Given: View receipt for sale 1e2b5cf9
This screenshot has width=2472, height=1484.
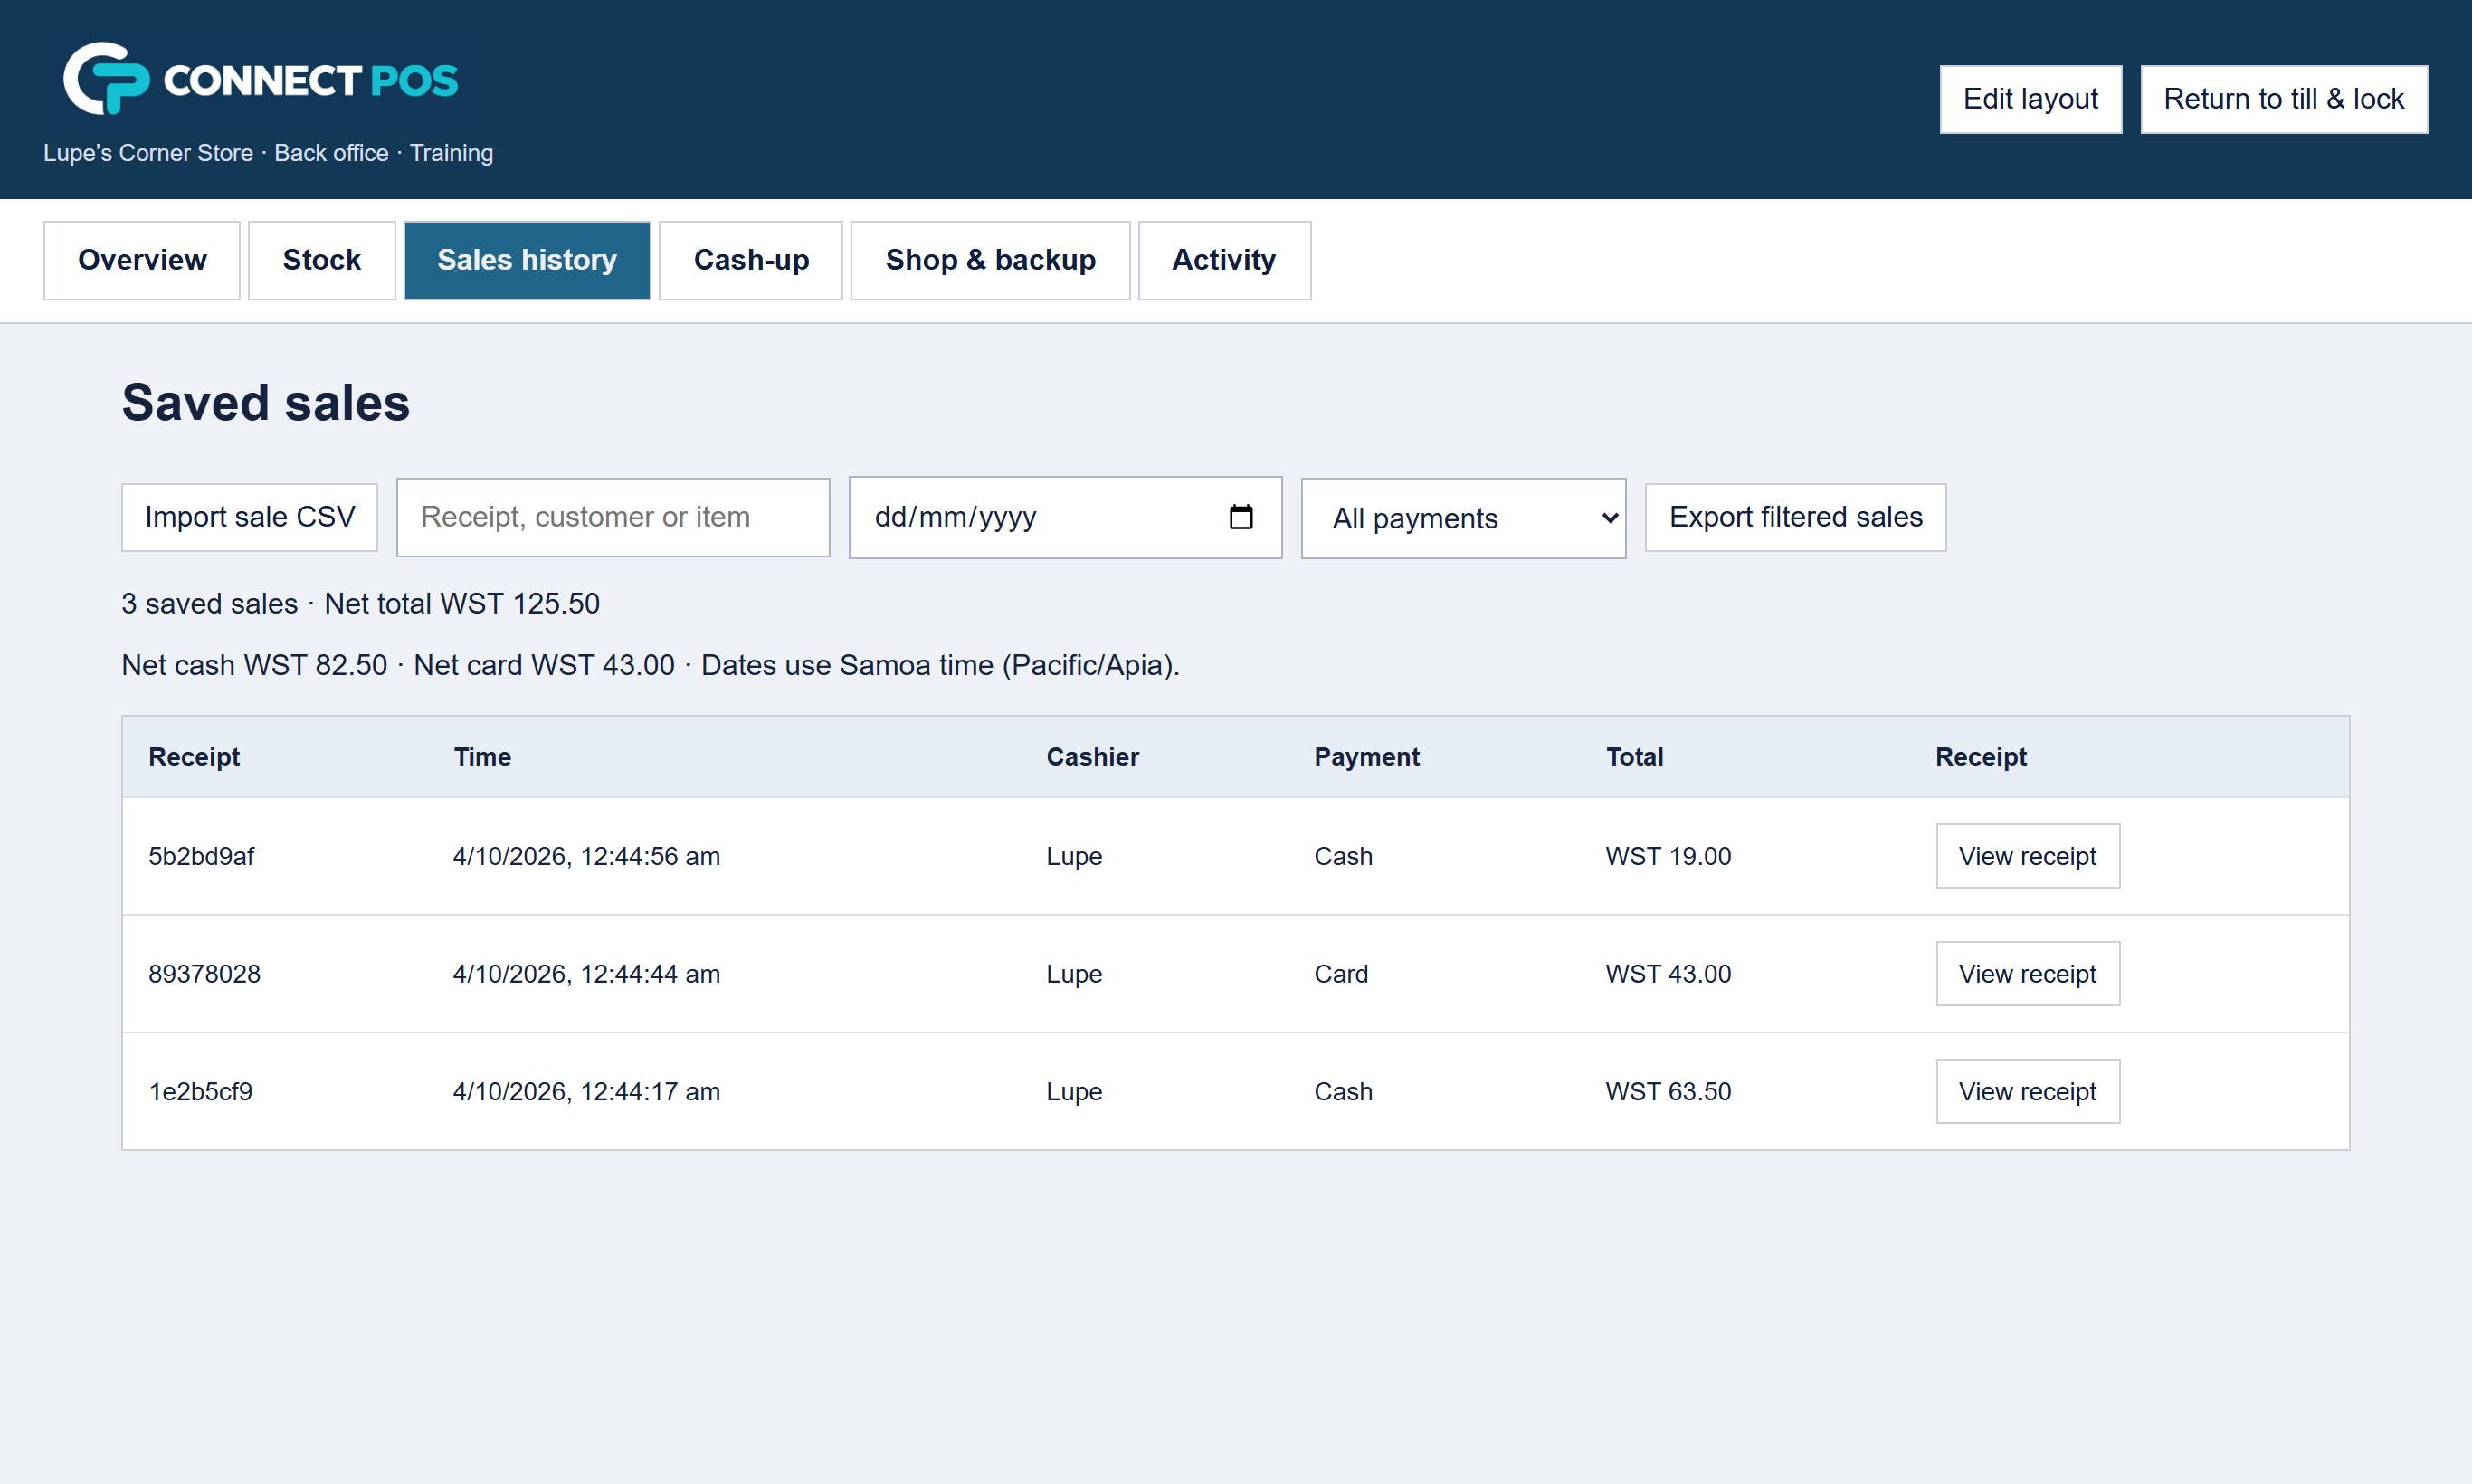Looking at the screenshot, I should tap(2027, 1091).
